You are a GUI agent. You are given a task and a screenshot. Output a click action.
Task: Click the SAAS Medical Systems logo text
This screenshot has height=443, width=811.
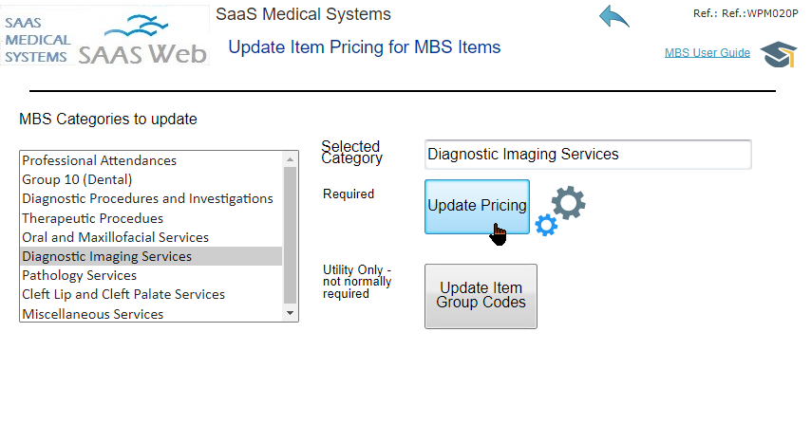point(37,40)
